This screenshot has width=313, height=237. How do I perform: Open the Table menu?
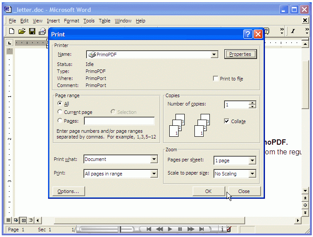click(104, 21)
